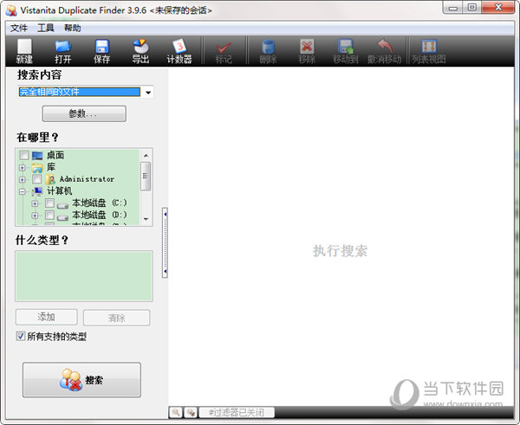Select the 库 tree label
This screenshot has width=520, height=425.
point(51,167)
